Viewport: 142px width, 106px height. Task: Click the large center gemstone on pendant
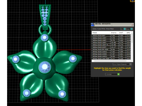tap(45, 67)
